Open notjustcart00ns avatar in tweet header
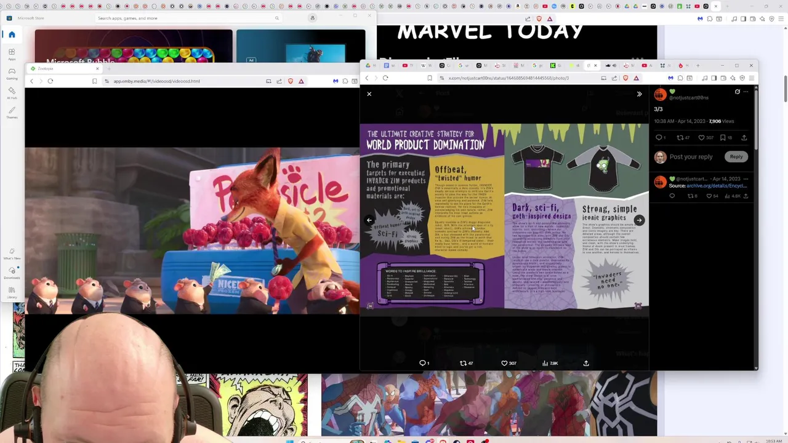The width and height of the screenshot is (788, 443). pyautogui.click(x=660, y=95)
